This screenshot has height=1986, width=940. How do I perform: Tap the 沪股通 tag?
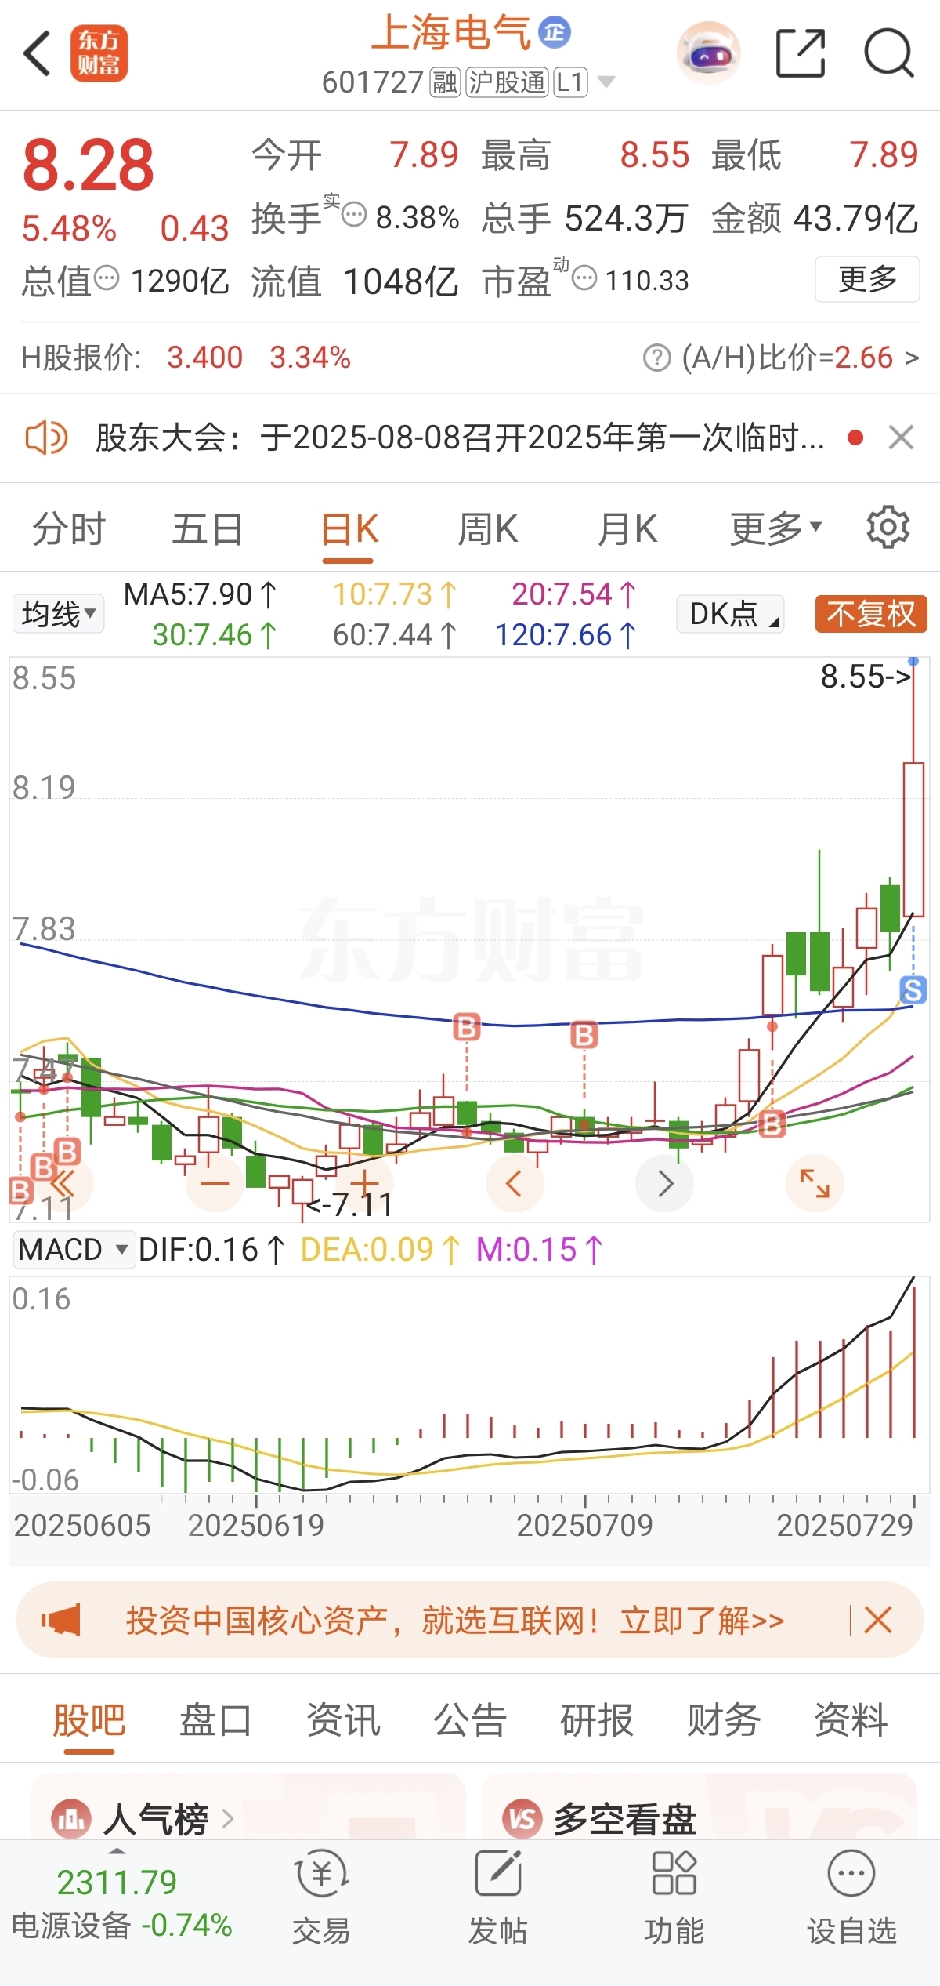(507, 82)
